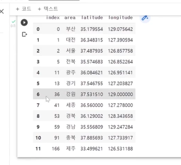Open the magic wand table suggestions icon
181x165 pixels.
click(145, 18)
